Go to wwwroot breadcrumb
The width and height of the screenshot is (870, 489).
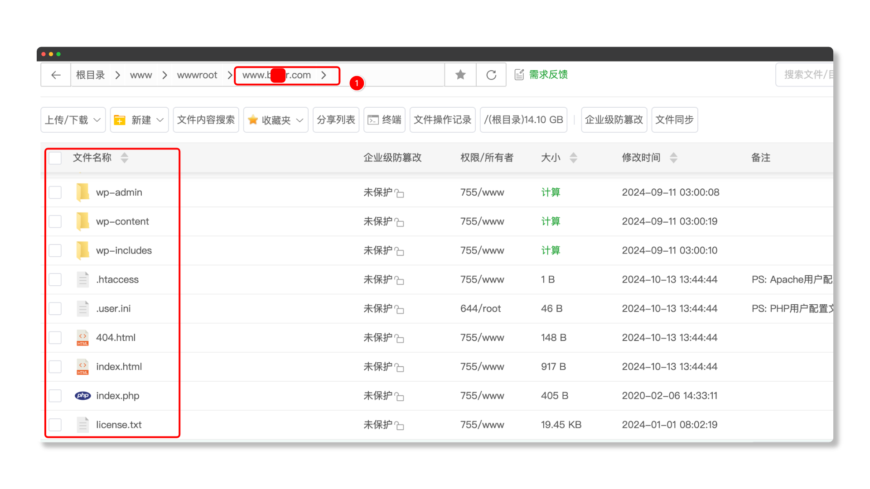[x=197, y=75]
